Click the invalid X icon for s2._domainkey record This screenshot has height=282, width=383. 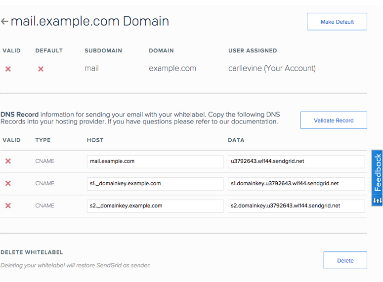pyautogui.click(x=8, y=205)
